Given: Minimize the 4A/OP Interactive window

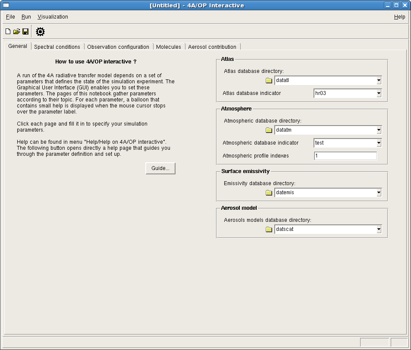Looking at the screenshot, I should pos(388,5).
